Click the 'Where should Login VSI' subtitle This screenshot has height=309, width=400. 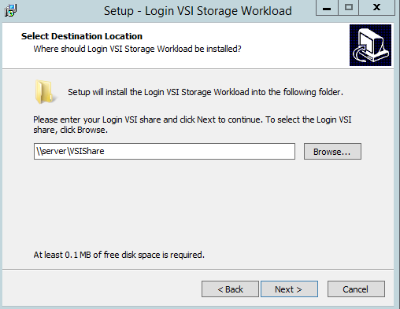click(137, 49)
